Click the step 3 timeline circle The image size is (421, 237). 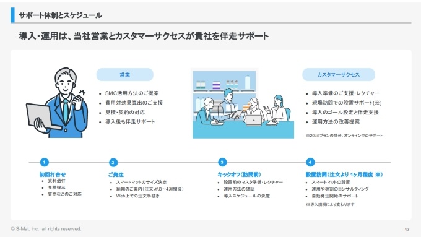tap(222, 162)
